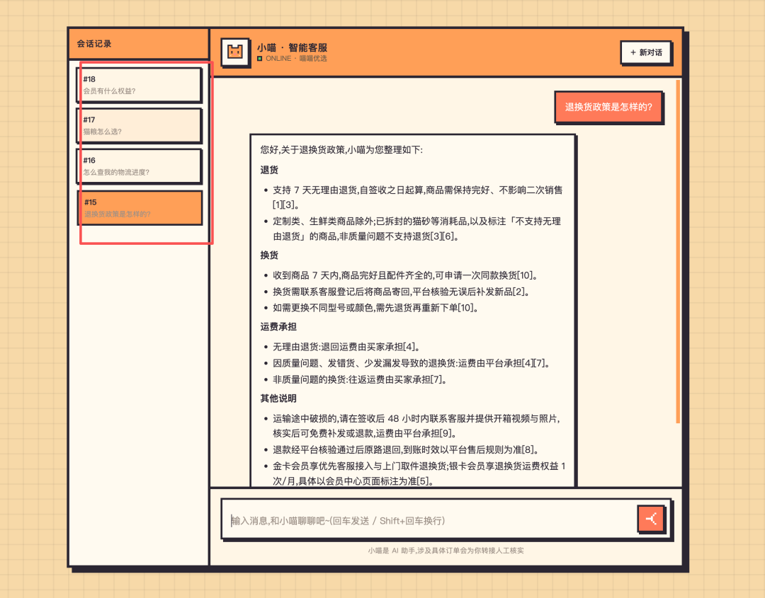Image resolution: width=765 pixels, height=598 pixels.
Task: Click the bullet 因质量问题、发错货、少发漏发
Action: coord(411,363)
